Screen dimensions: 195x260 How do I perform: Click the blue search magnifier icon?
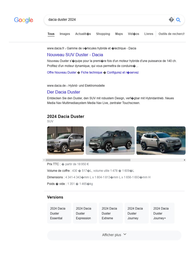[x=178, y=20]
